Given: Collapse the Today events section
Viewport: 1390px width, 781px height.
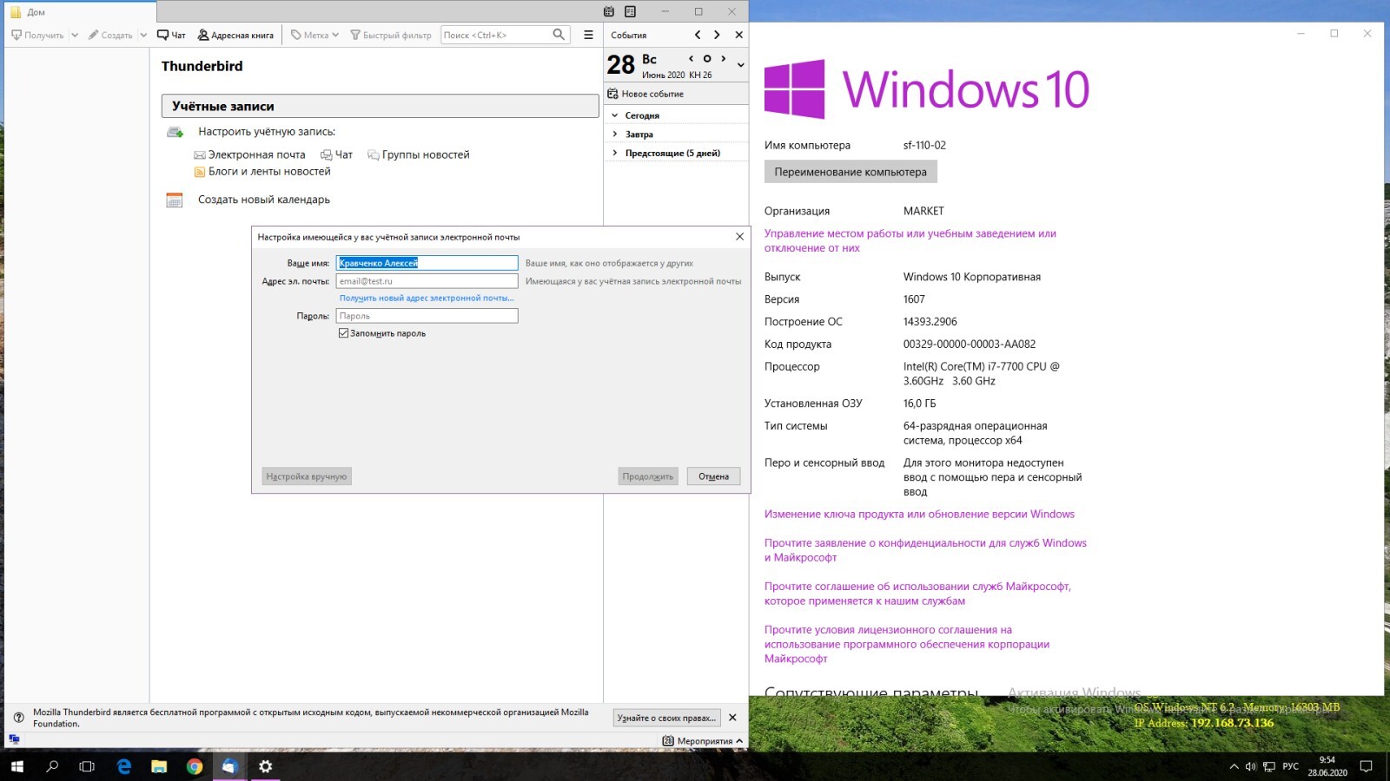Looking at the screenshot, I should [x=615, y=115].
